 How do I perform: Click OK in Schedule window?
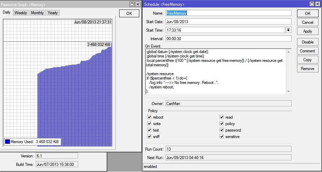(x=308, y=14)
